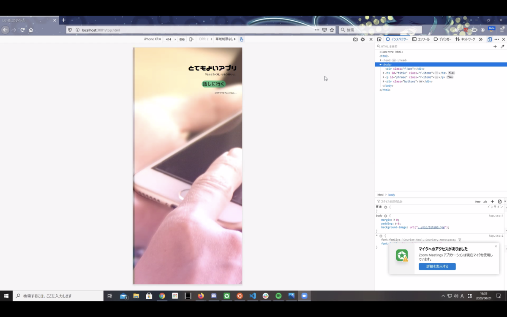Switch to the インスペクター tab
Screen dimensions: 507x317
pos(397,39)
